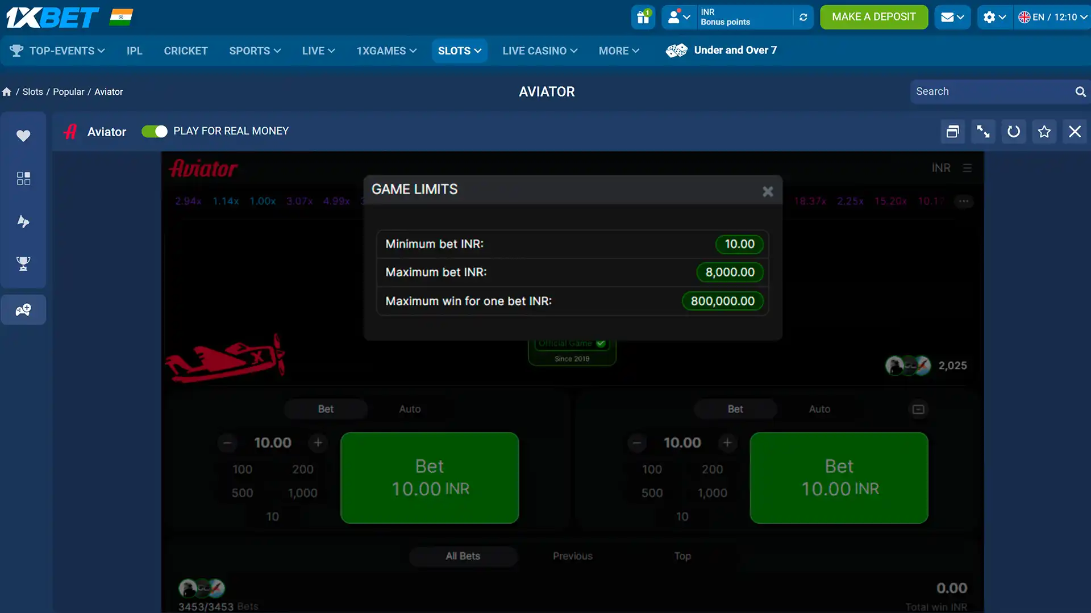1091x613 pixels.
Task: Expand the language selector EN dropdown
Action: click(1053, 17)
